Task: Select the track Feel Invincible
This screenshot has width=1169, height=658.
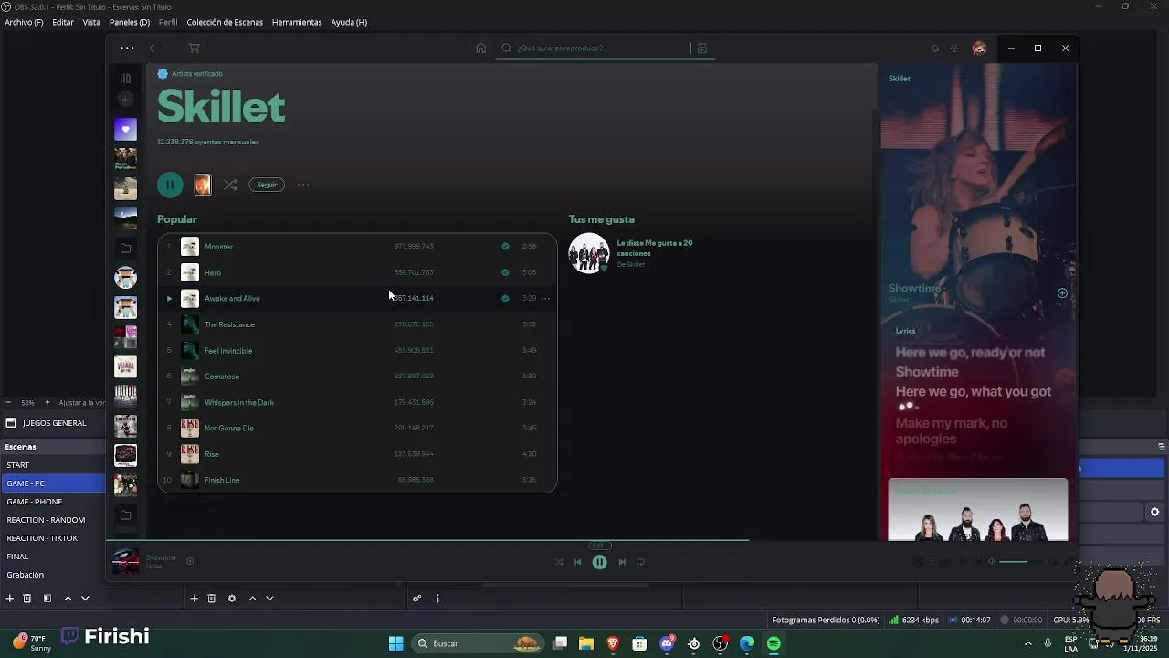Action: coord(356,350)
